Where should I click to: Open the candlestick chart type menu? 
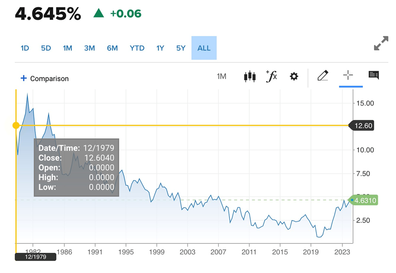250,77
